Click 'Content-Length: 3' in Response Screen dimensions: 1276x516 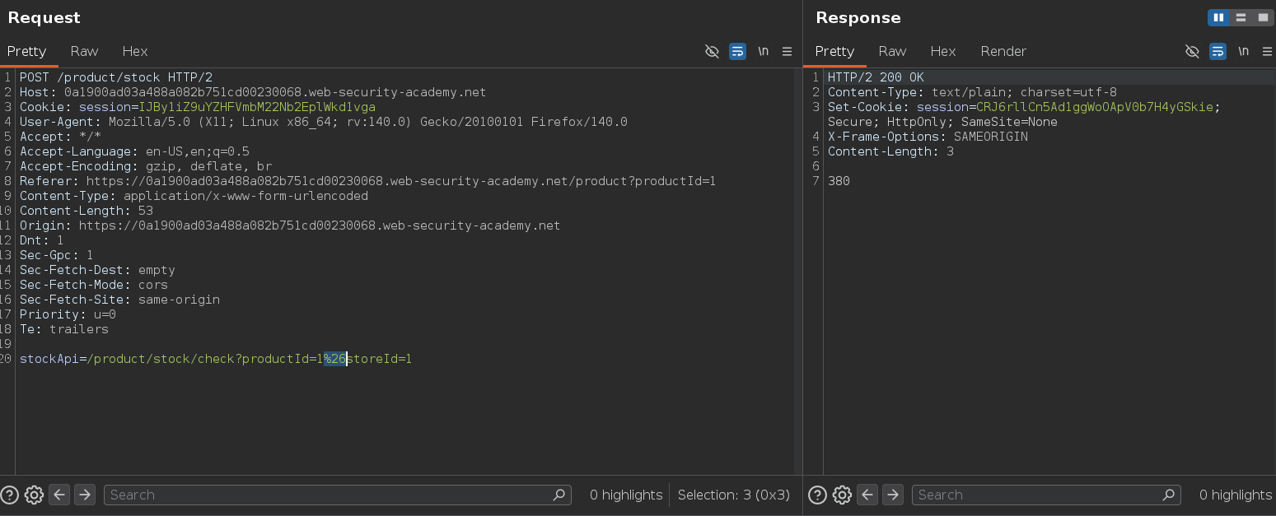click(890, 151)
